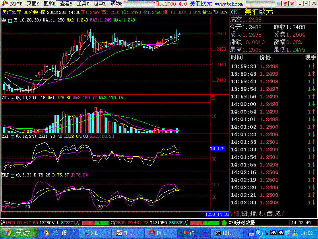Select the 14:02:33 trade row

[273, 202]
